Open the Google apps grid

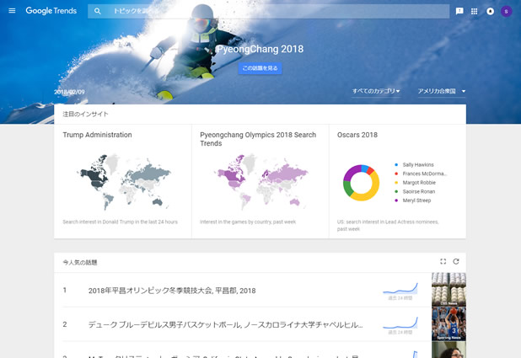475,11
